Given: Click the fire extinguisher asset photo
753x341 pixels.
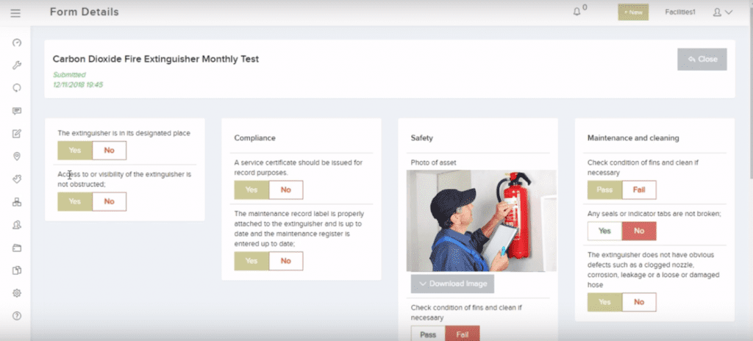Looking at the screenshot, I should coord(481,220).
